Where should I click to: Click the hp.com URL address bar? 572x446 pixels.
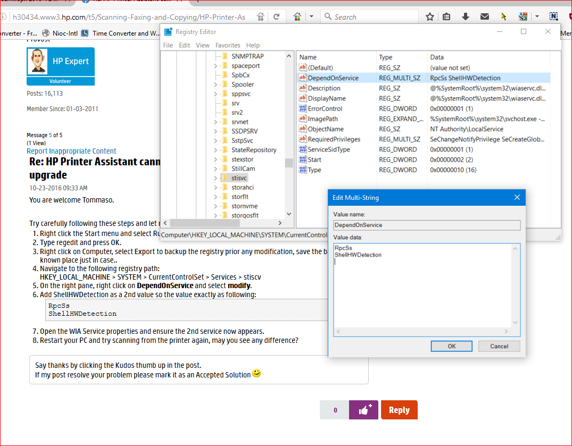coord(129,17)
